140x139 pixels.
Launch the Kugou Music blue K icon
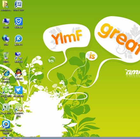(18, 39)
